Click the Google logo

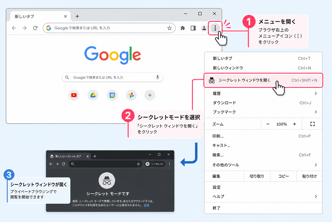pos(113,55)
